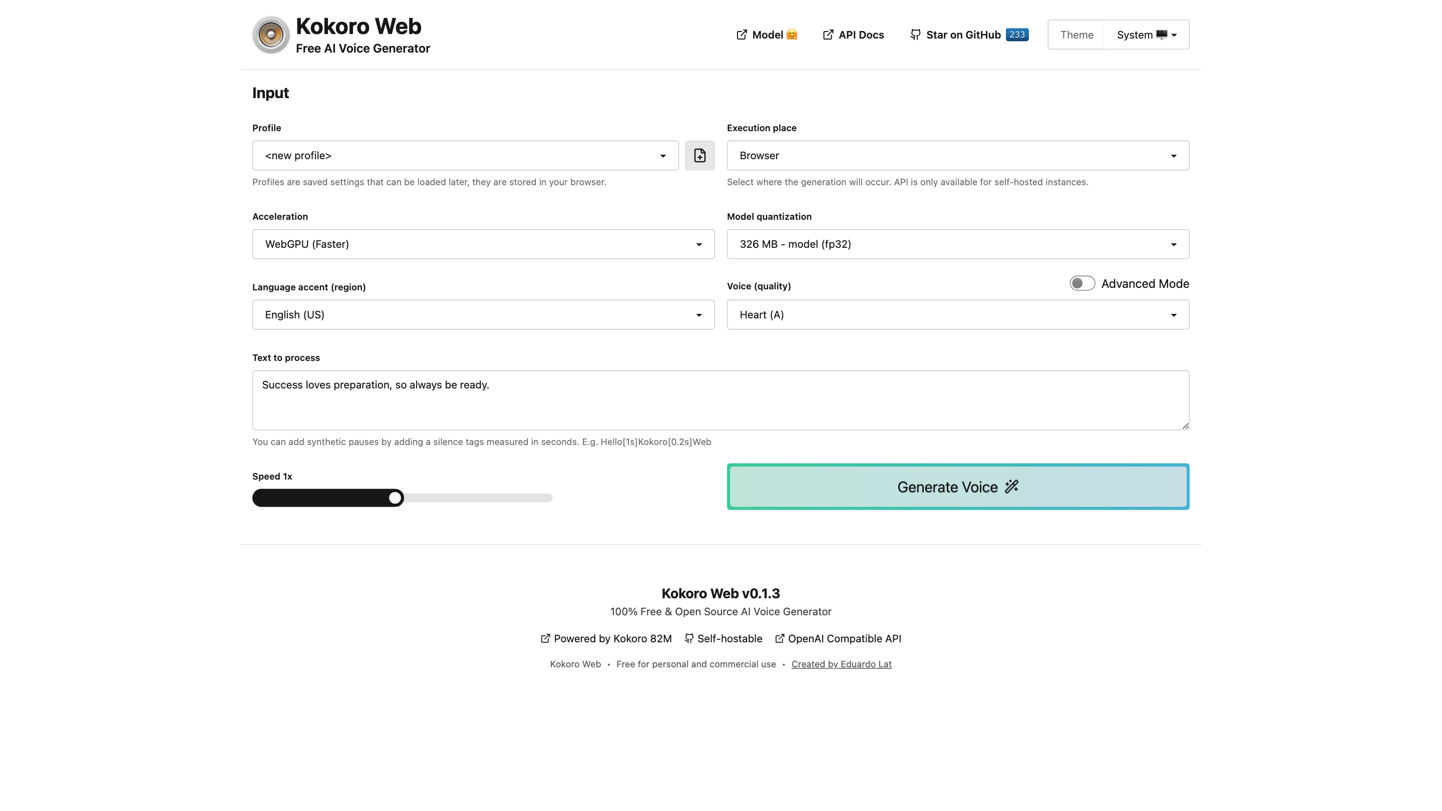Viewport: 1442px width, 811px height.
Task: Open the Created by Eduardo Lat link
Action: (x=841, y=664)
